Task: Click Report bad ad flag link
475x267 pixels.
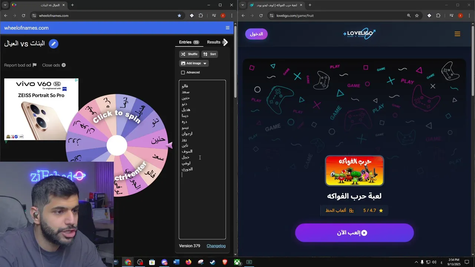Action: pos(20,65)
